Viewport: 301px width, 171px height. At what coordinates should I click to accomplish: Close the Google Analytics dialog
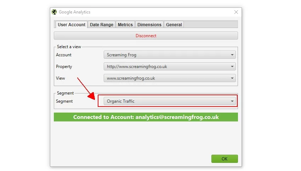236,12
